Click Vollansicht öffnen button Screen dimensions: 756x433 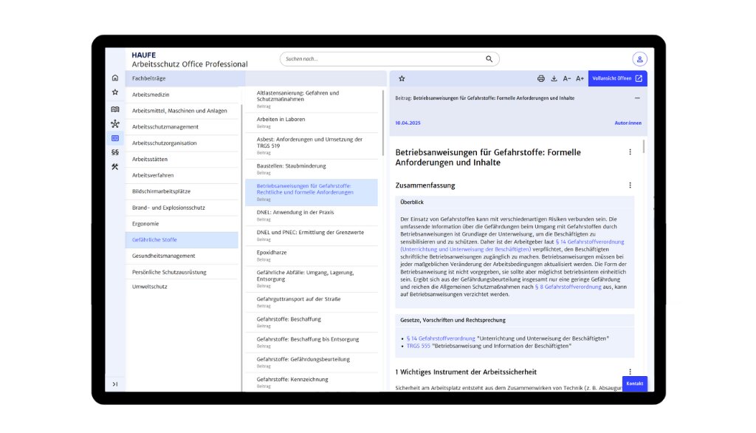pos(618,78)
